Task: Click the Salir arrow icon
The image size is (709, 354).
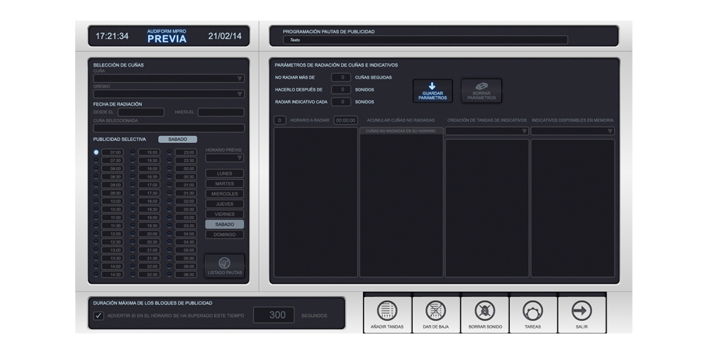Action: 581,311
